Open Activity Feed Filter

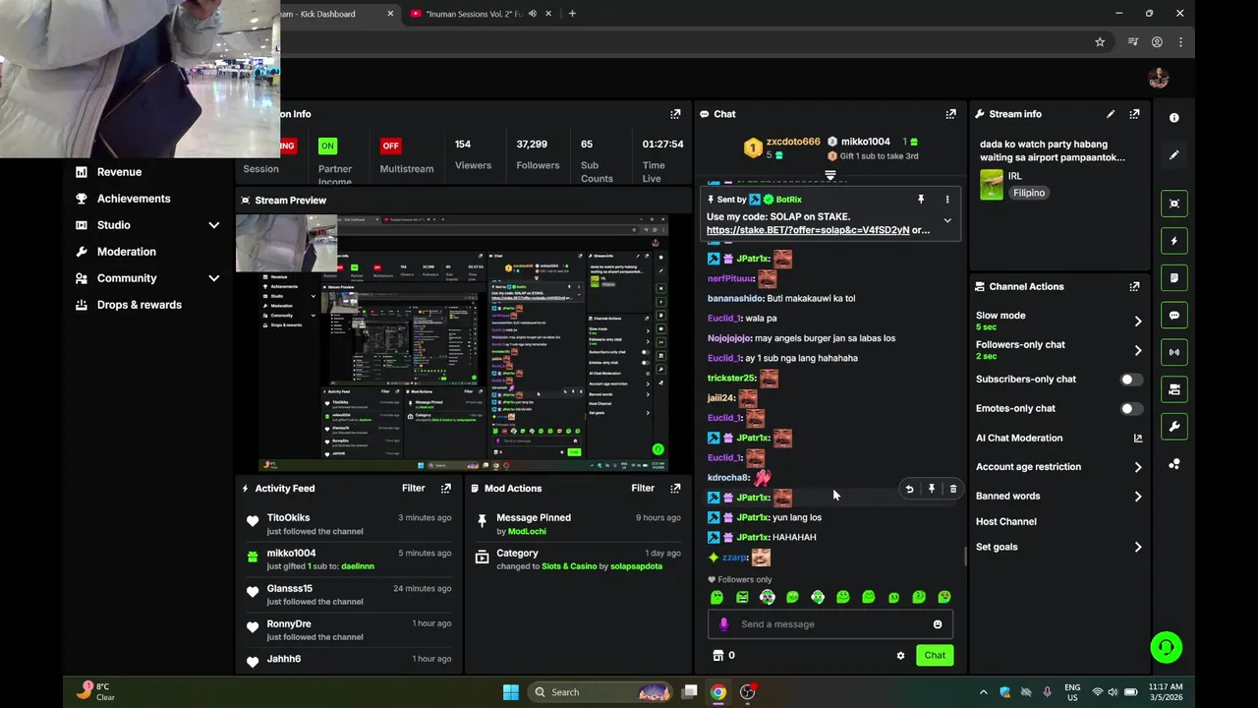pos(413,488)
